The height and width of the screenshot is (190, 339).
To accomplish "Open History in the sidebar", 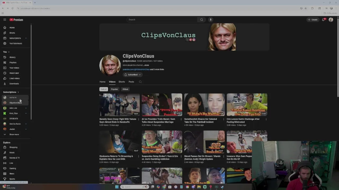I will 15,57.
